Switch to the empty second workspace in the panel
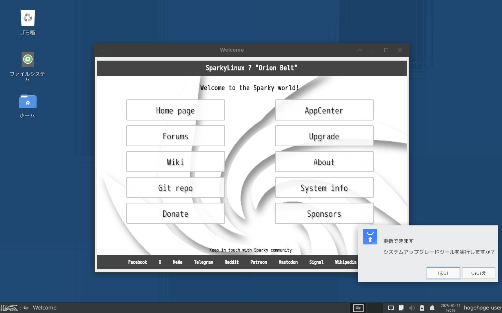Viewport: 502px width, 313px height. click(374, 308)
